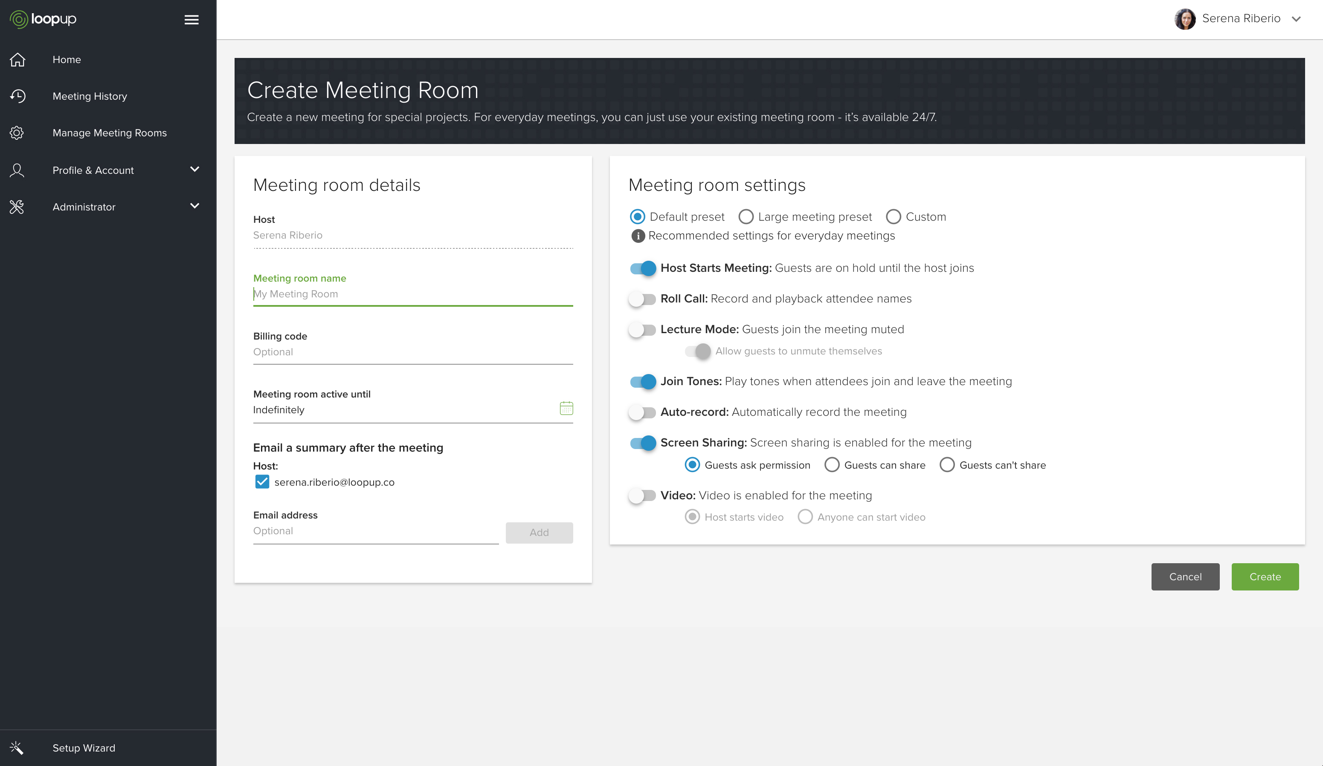The width and height of the screenshot is (1323, 766).
Task: Enable the Auto-record toggle
Action: (643, 412)
